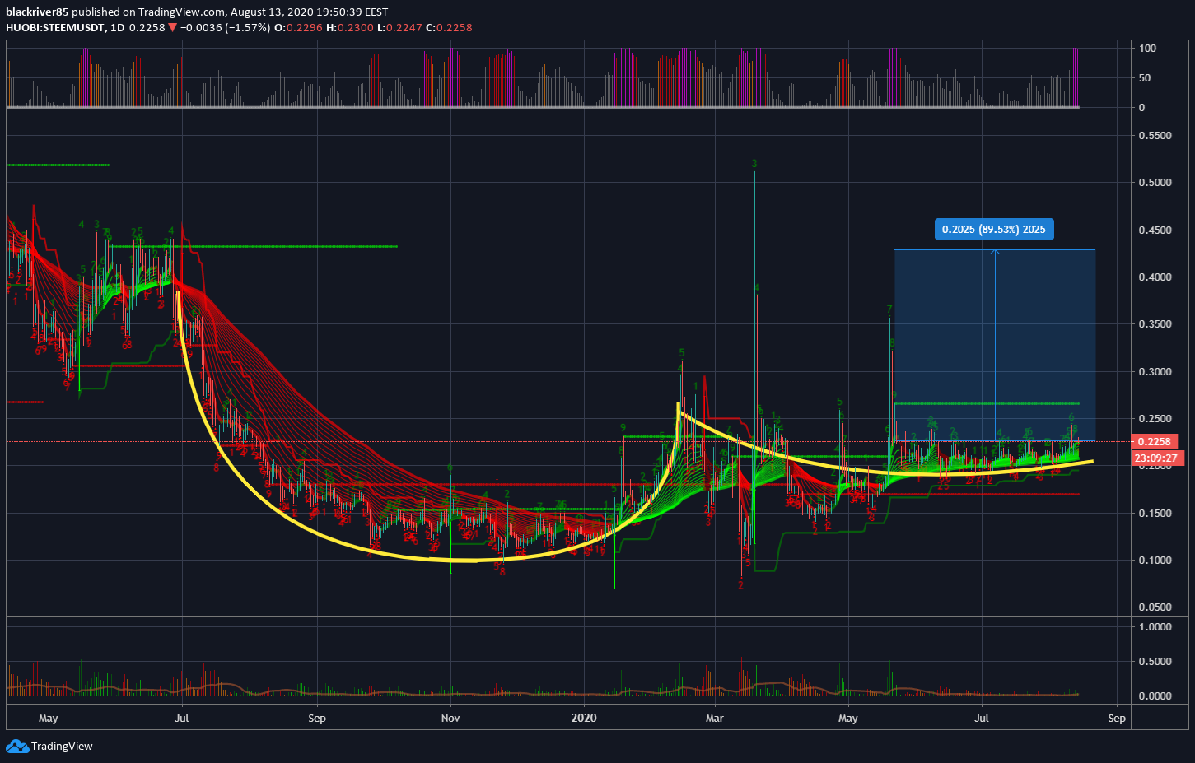The image size is (1195, 763).
Task: Click the C:0.2258 close value
Action: pos(449,27)
